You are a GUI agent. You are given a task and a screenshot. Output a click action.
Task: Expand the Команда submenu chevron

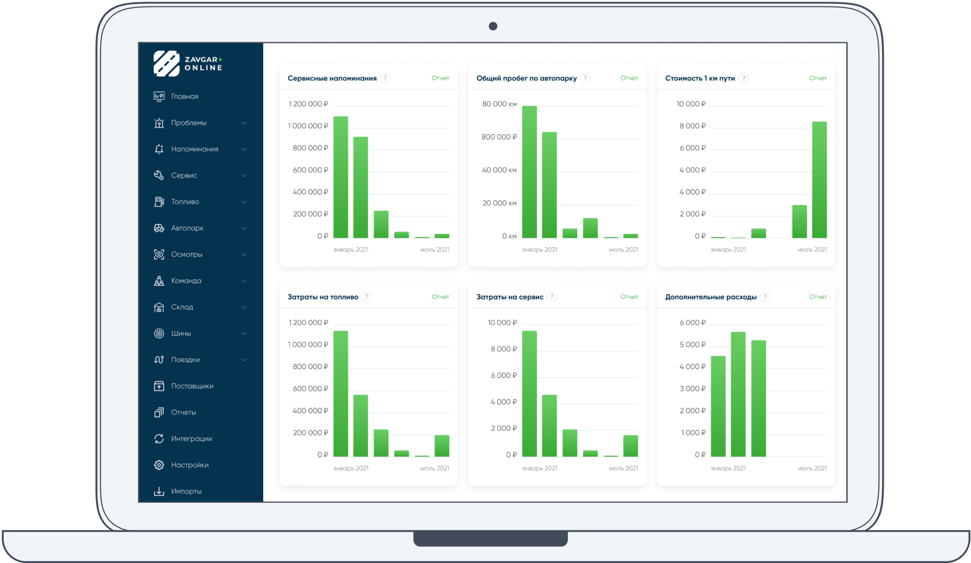[245, 281]
